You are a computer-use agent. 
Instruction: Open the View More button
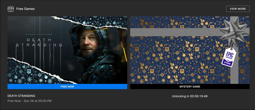238,9
